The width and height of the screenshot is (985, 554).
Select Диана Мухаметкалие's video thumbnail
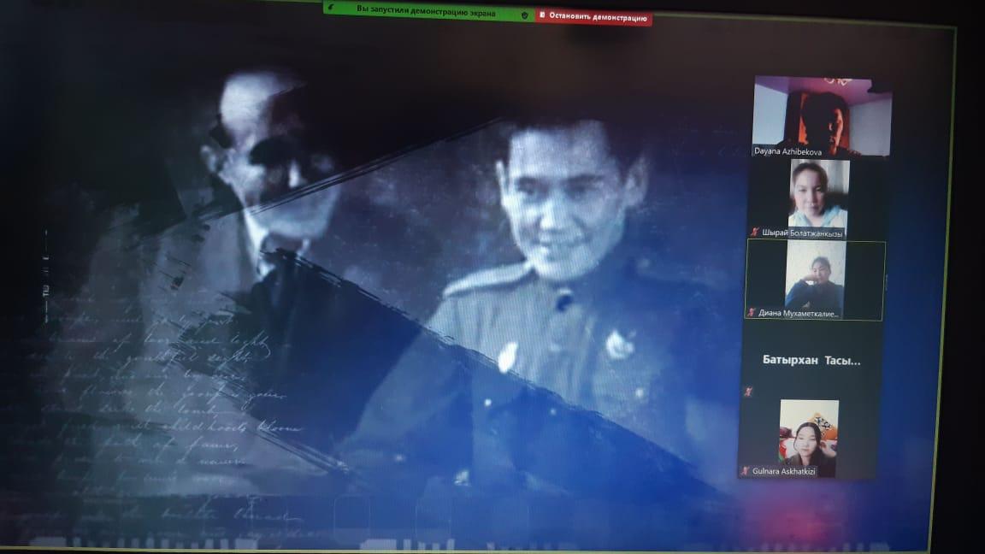[x=815, y=280]
